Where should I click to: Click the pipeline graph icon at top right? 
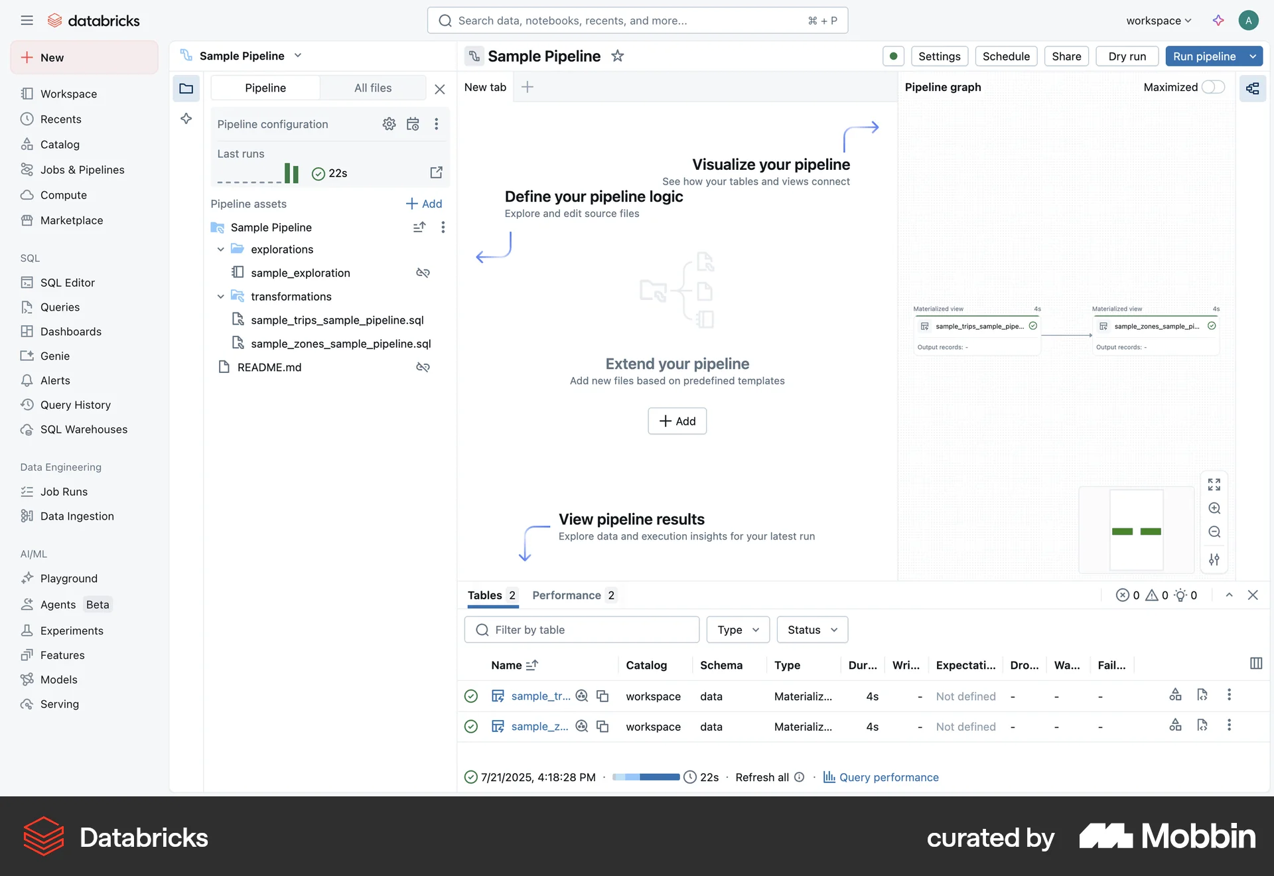point(1252,88)
